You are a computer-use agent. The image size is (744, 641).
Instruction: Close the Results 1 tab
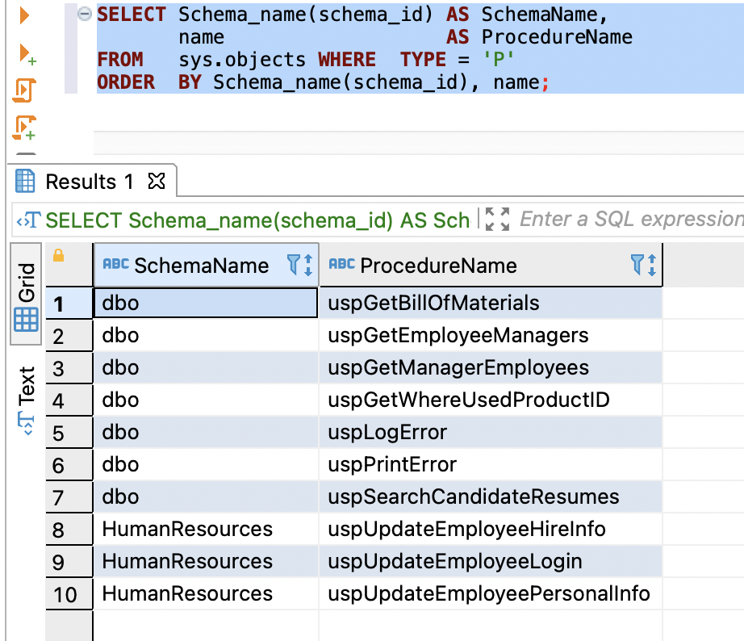pyautogui.click(x=157, y=182)
